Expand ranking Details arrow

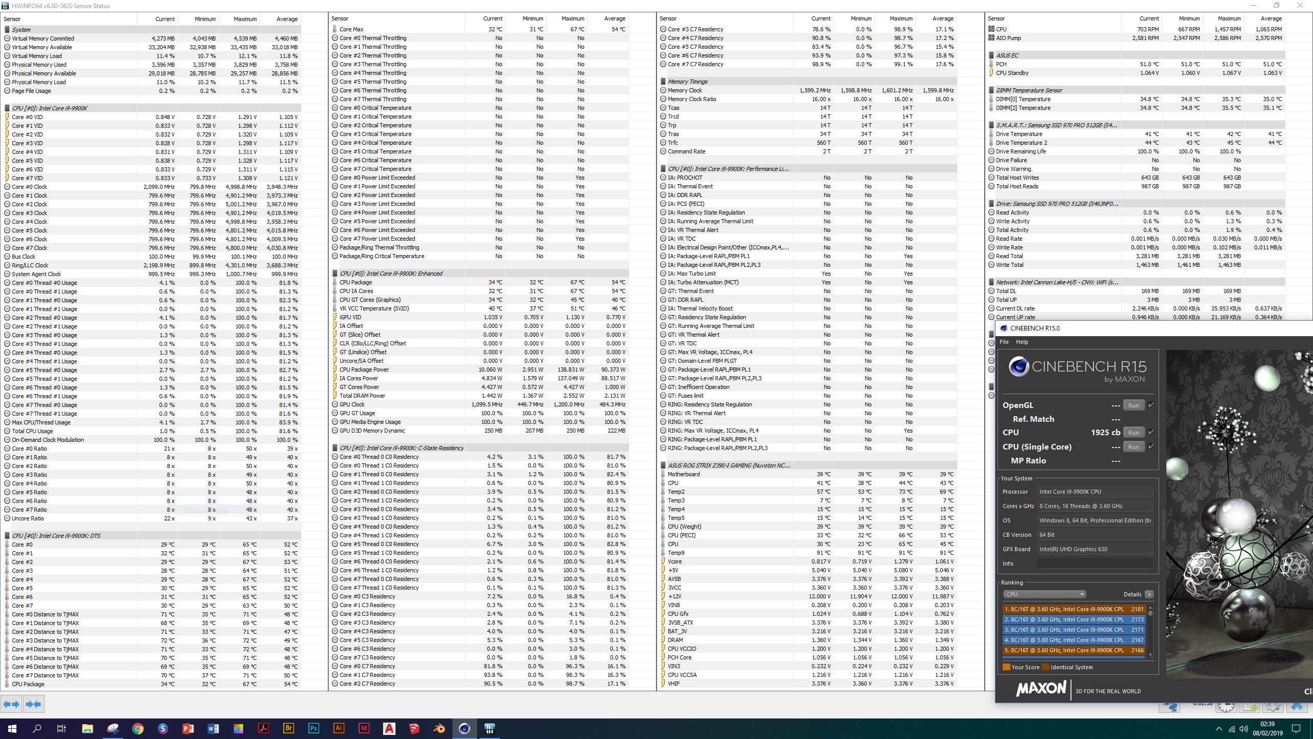pyautogui.click(x=1149, y=594)
